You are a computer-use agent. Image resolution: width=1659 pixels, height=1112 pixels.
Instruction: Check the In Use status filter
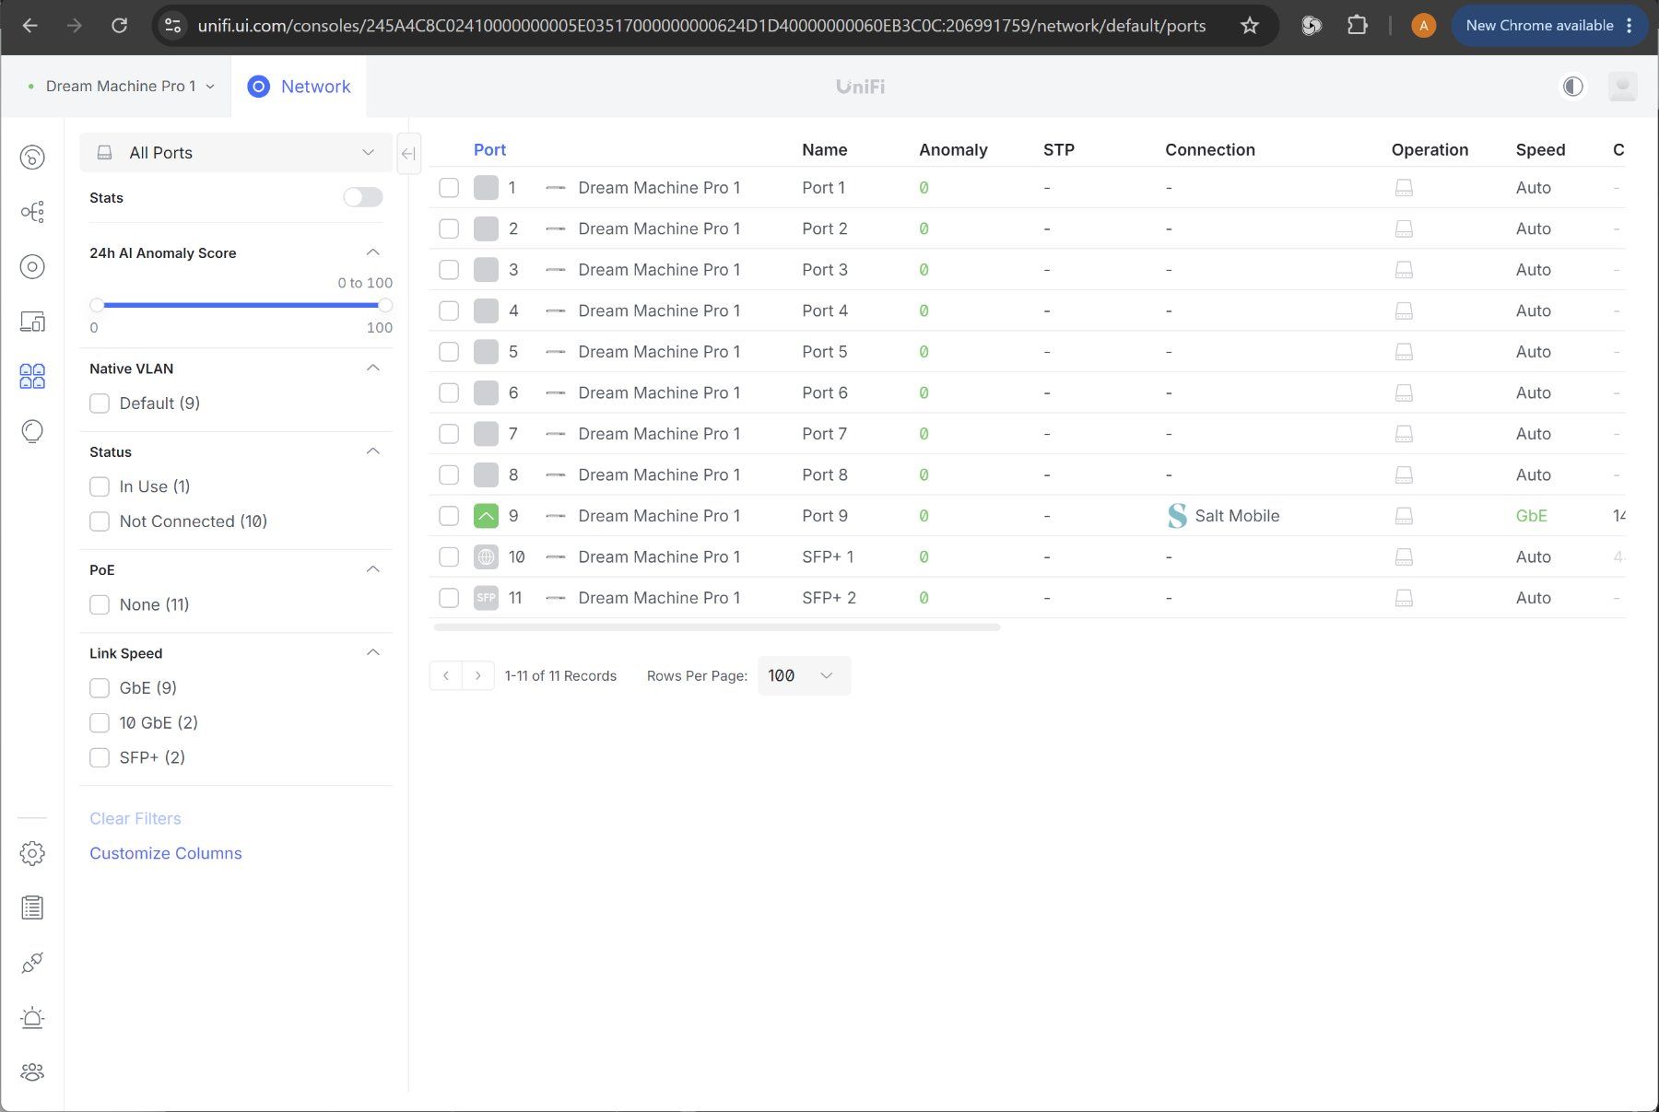click(100, 486)
